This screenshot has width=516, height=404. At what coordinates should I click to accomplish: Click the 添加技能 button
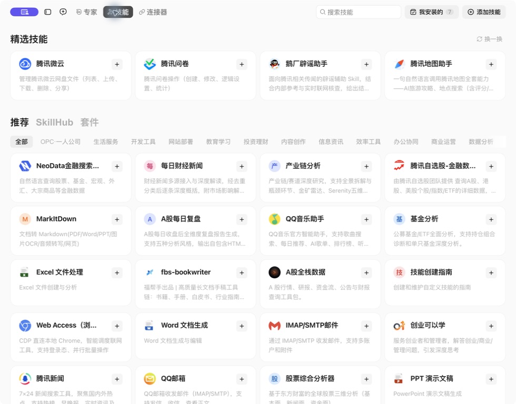coord(484,12)
